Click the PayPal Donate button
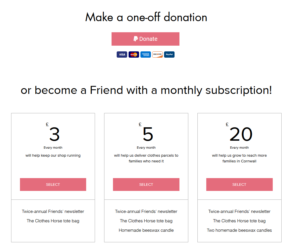The image size is (293, 252). (x=146, y=39)
